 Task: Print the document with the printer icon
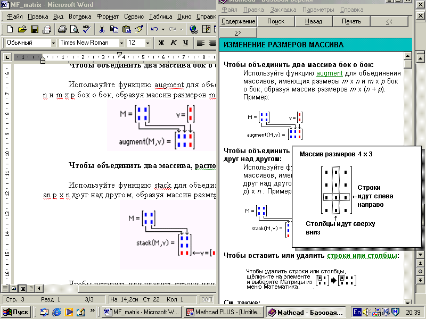coord(62,29)
